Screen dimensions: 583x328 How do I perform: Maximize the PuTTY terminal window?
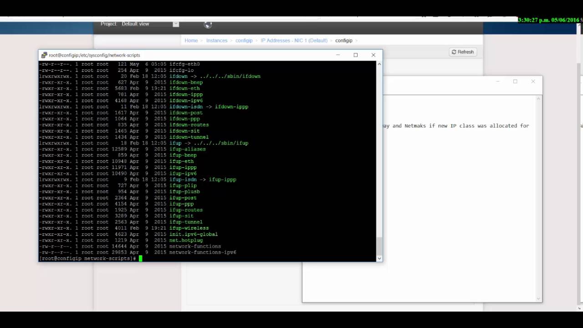coord(356,55)
